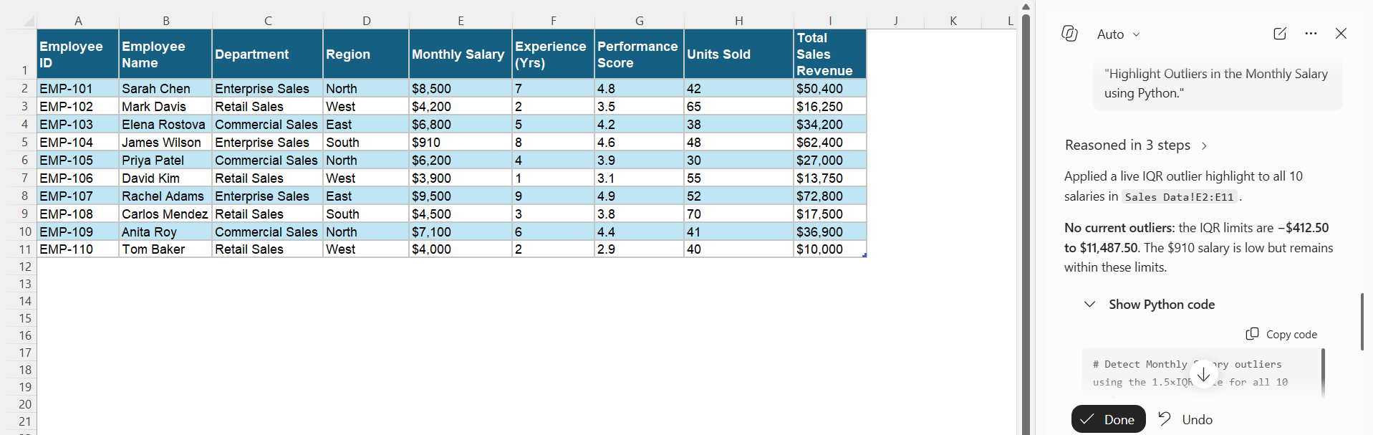Select Carlos Mendez's name cell
Screen dimensions: 1373x435
point(165,214)
